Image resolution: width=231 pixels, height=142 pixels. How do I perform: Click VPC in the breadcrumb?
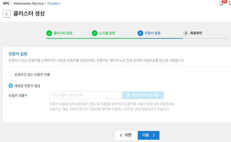coord(6,3)
